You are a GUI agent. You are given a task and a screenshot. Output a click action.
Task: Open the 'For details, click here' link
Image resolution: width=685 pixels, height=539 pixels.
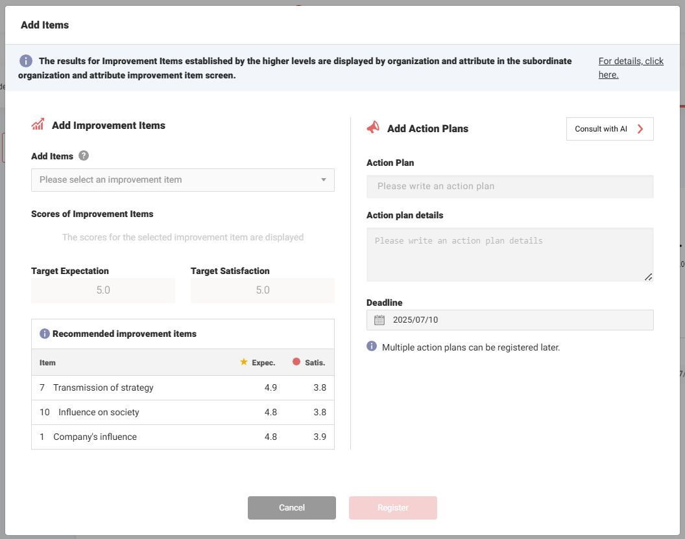[x=631, y=67]
